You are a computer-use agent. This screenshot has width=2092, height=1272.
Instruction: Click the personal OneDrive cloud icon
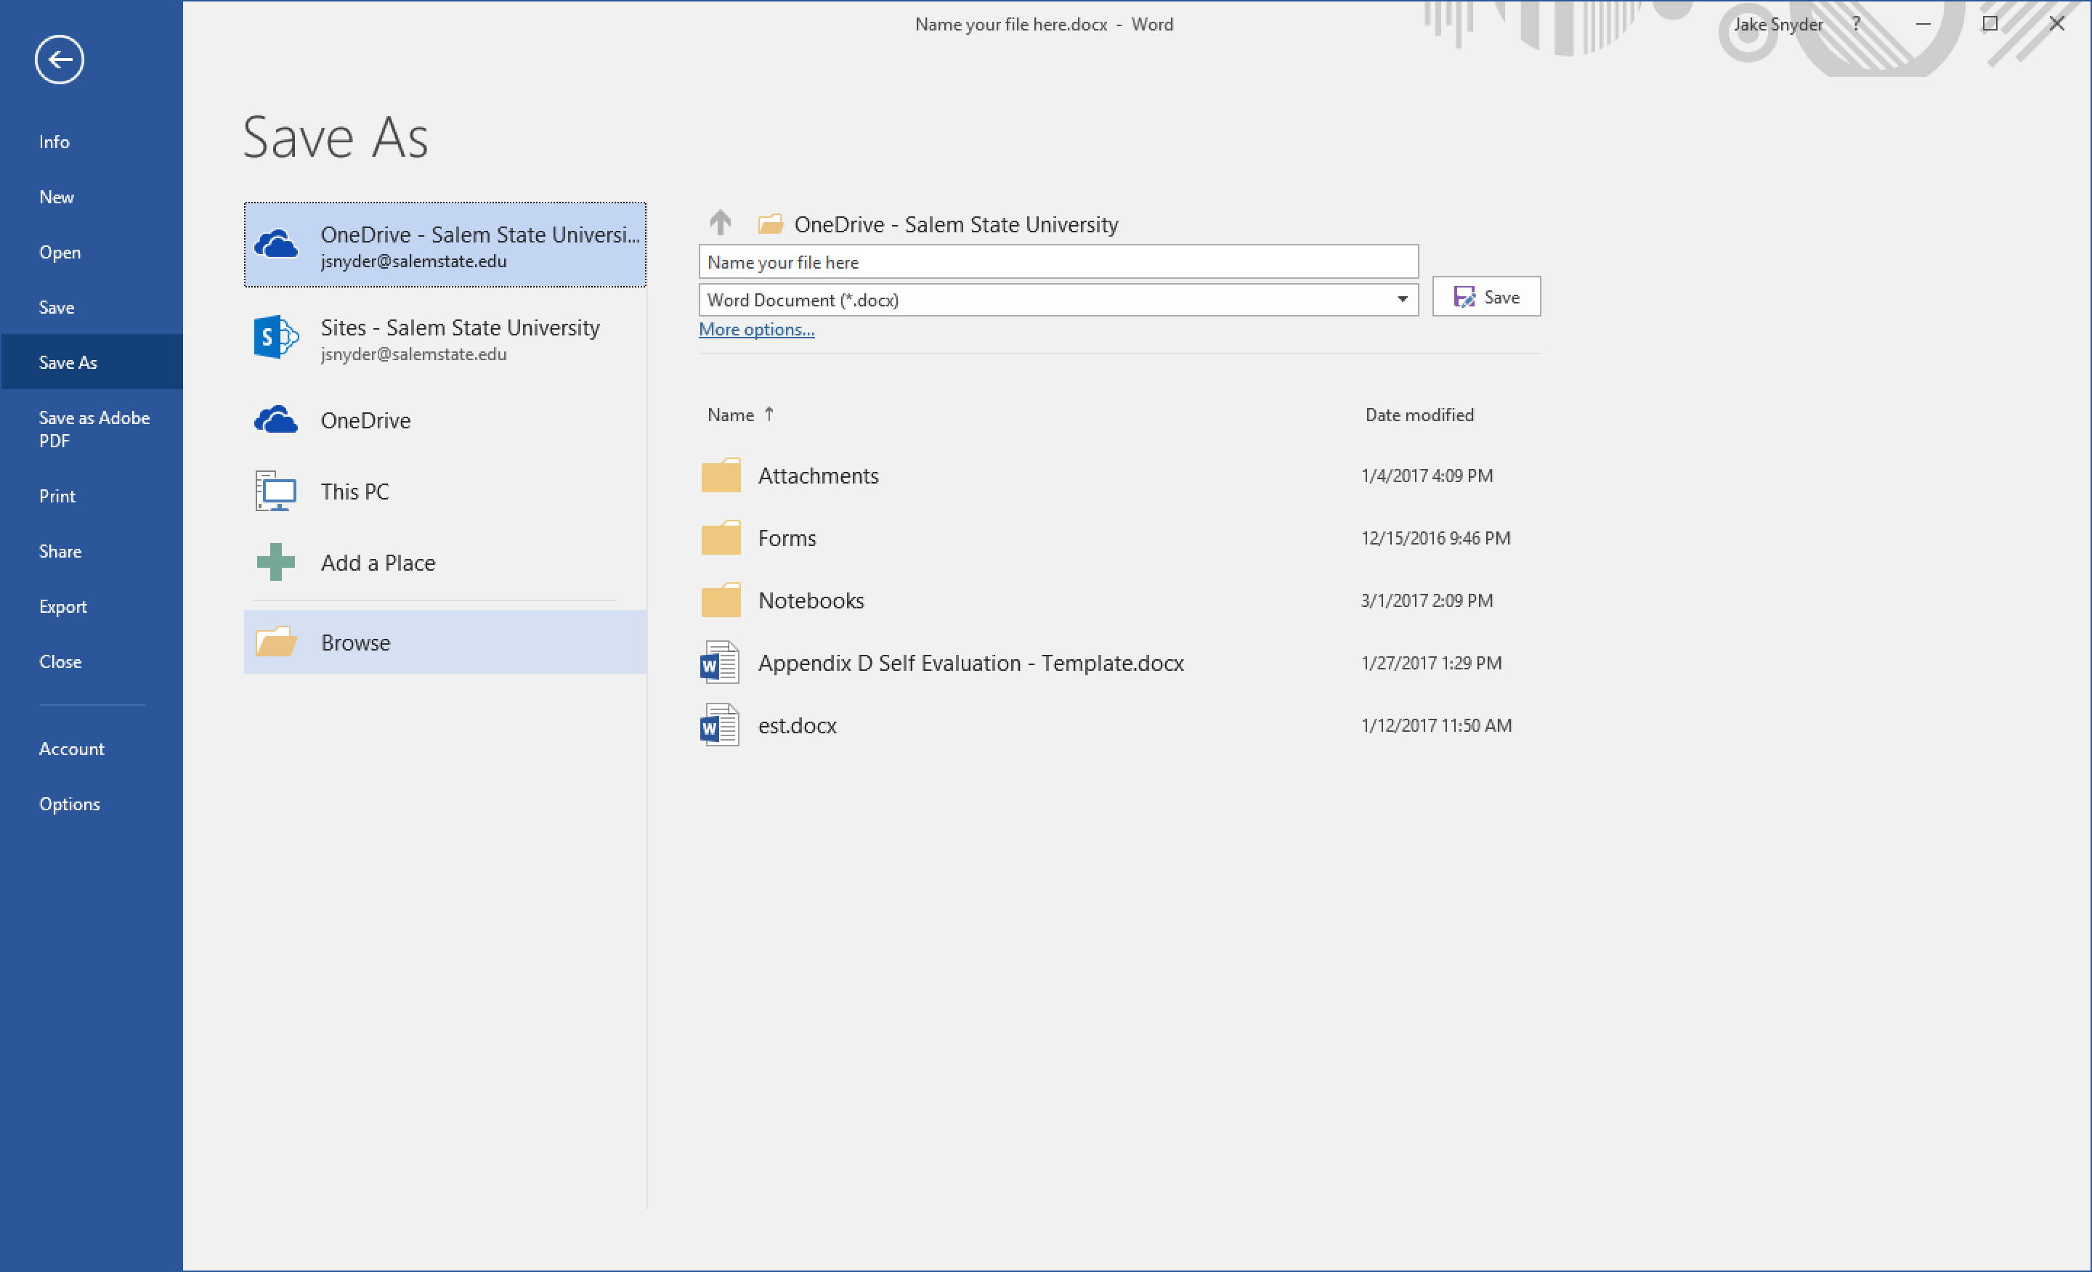coord(276,420)
